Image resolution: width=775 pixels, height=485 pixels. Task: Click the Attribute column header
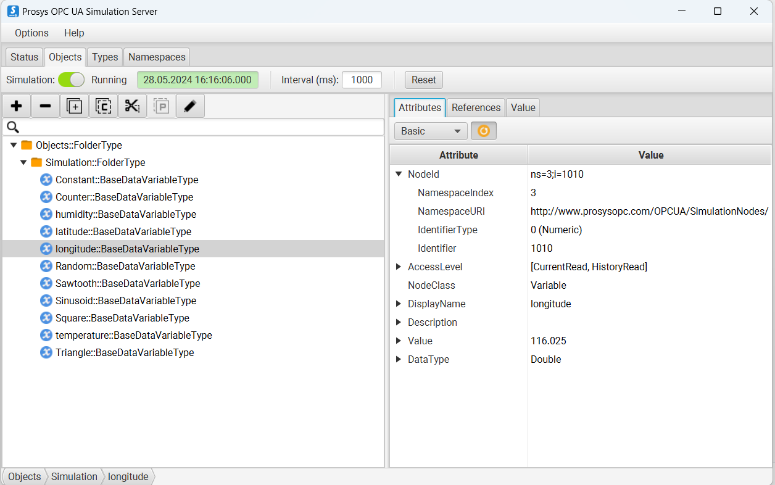458,155
